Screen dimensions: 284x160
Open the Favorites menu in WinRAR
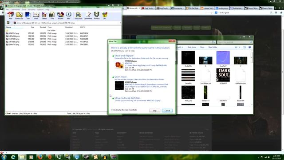pos(32,10)
